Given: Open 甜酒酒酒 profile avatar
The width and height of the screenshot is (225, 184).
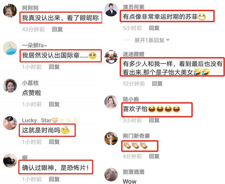Looking at the screenshot, I should click(x=111, y=175).
